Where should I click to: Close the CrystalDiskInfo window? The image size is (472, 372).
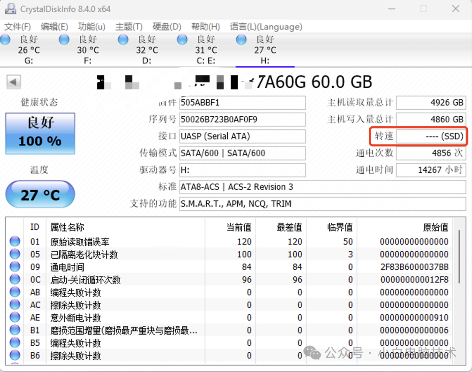(x=456, y=9)
